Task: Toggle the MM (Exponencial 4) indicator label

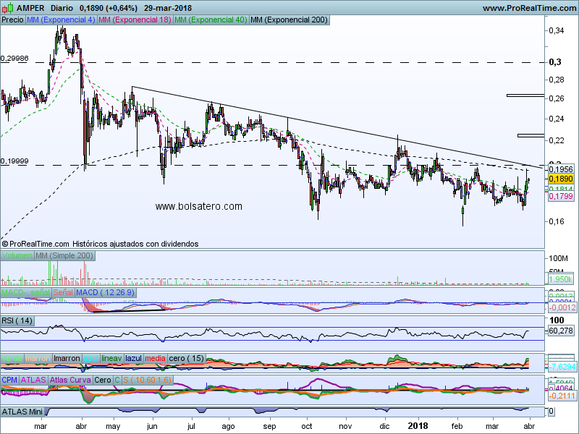Action: click(60, 20)
